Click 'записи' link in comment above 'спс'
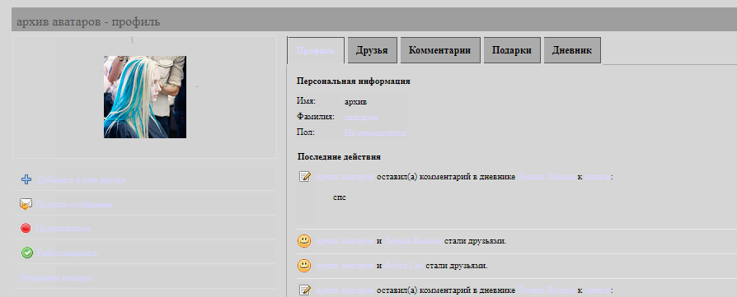737x297 pixels. pyautogui.click(x=598, y=177)
